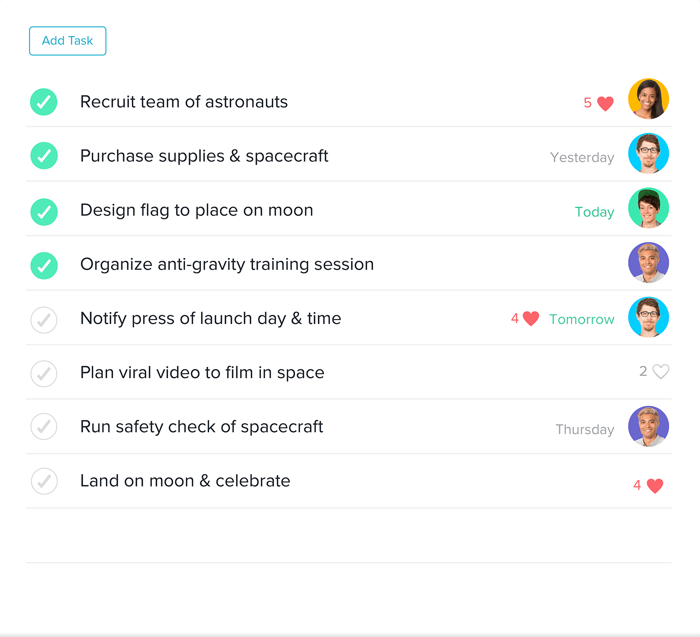This screenshot has height=637, width=700.
Task: Like the Plan viral video task heart
Action: coord(660,372)
